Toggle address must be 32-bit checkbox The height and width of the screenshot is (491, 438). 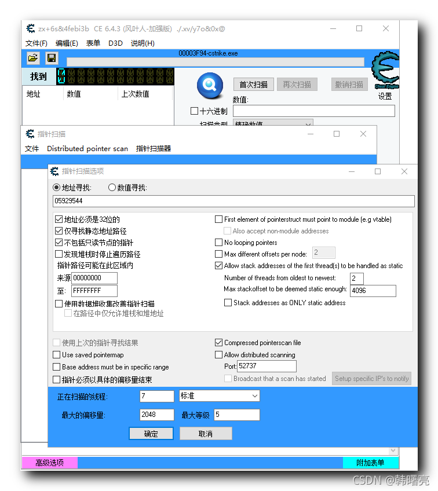pos(59,219)
